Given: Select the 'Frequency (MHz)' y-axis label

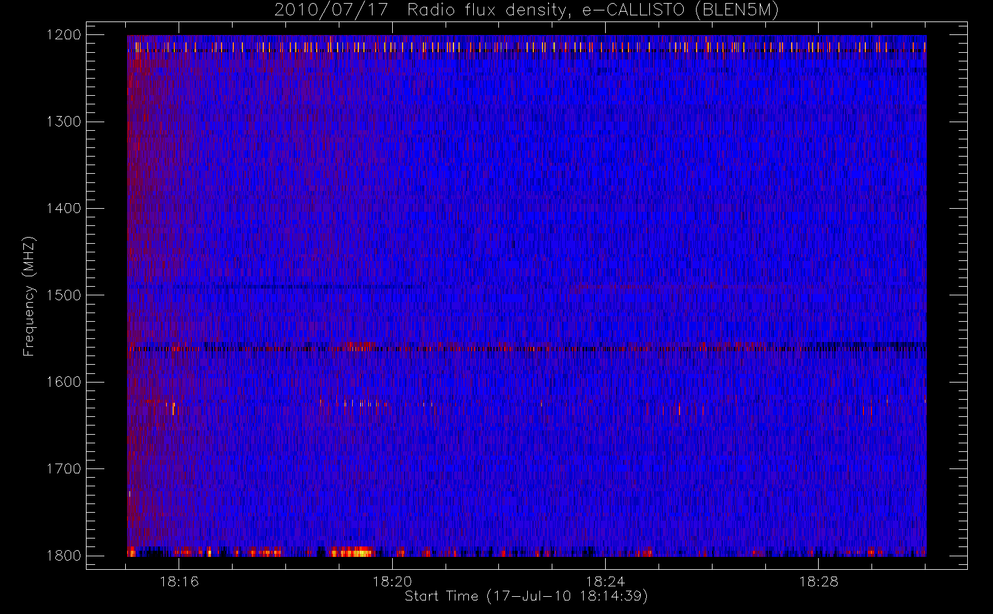Looking at the screenshot, I should (x=29, y=296).
